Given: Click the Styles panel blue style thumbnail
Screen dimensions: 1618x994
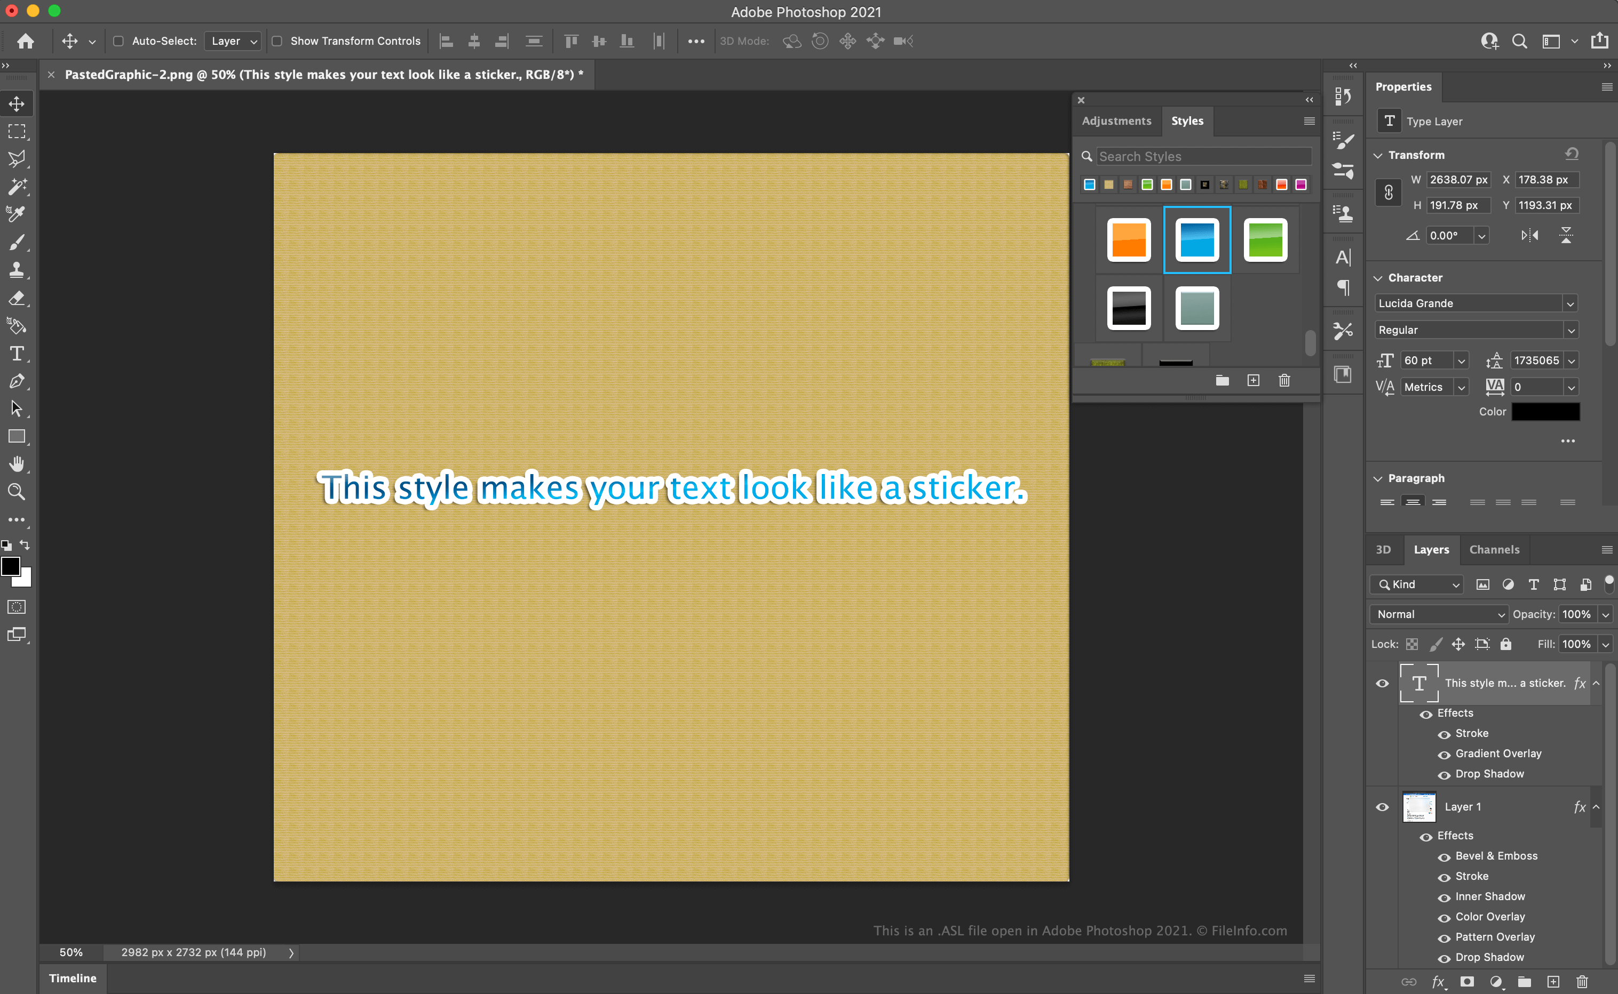Looking at the screenshot, I should pyautogui.click(x=1196, y=239).
